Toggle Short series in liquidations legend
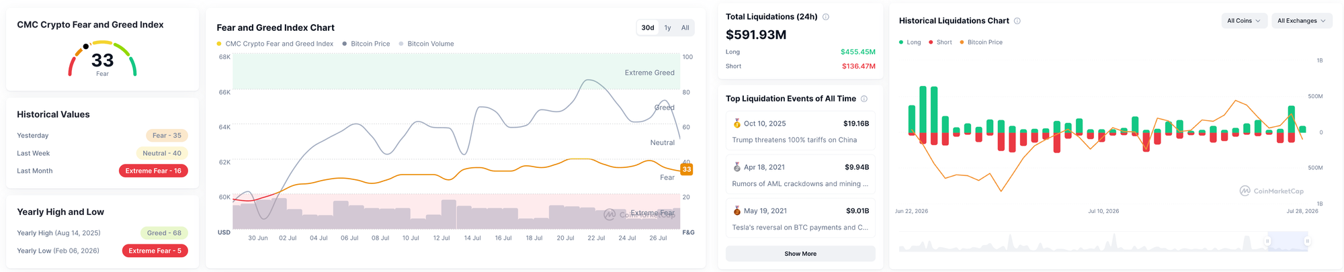This screenshot has height=272, width=1344. coord(940,42)
